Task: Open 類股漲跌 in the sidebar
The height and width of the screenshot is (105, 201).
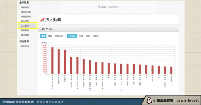Action: click(x=25, y=7)
